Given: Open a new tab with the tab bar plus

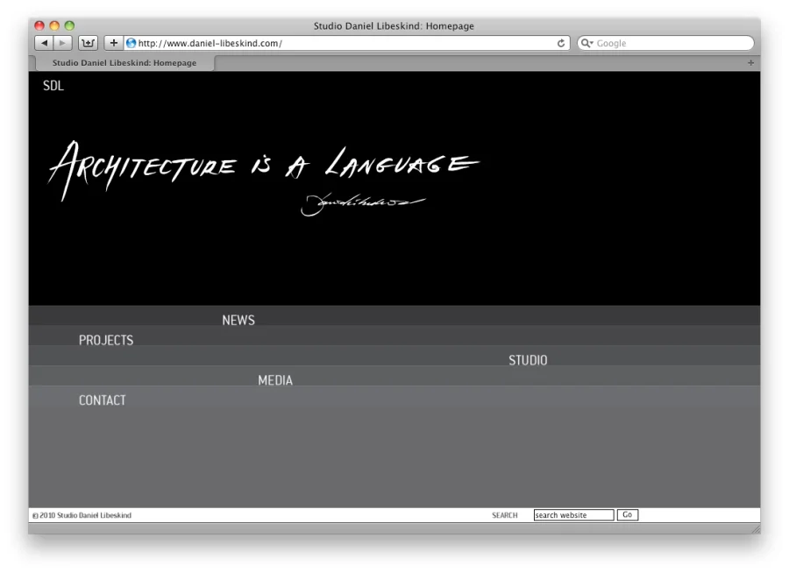Looking at the screenshot, I should [750, 63].
